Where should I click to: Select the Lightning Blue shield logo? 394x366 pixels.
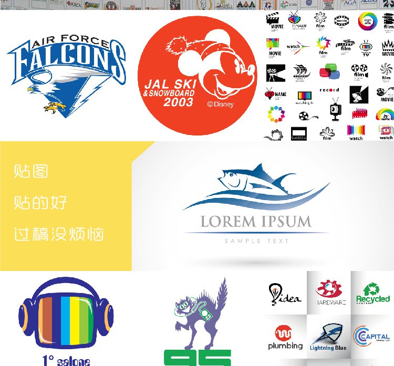pyautogui.click(x=328, y=337)
